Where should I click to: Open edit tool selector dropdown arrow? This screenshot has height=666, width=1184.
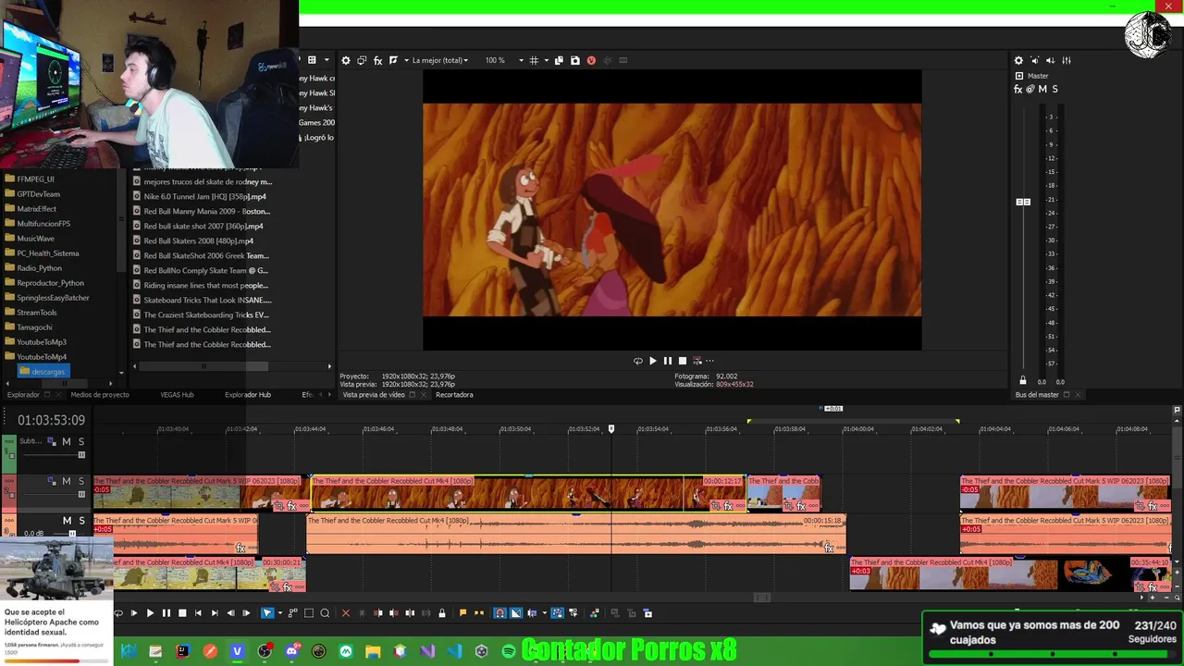tap(279, 613)
